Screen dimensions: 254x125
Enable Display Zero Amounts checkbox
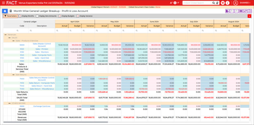tap(37, 16)
